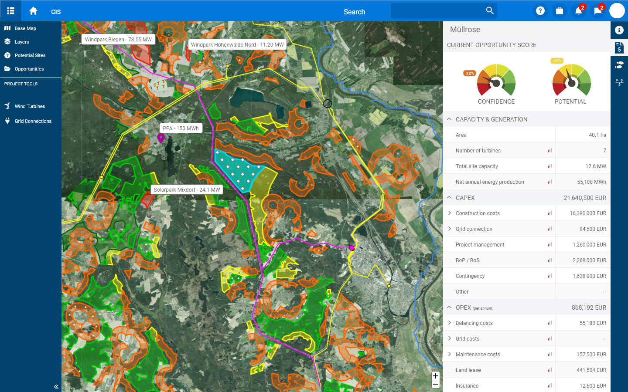Viewport: 628px width, 392px height.
Task: Expand the Balancing costs details
Action: coord(450,323)
